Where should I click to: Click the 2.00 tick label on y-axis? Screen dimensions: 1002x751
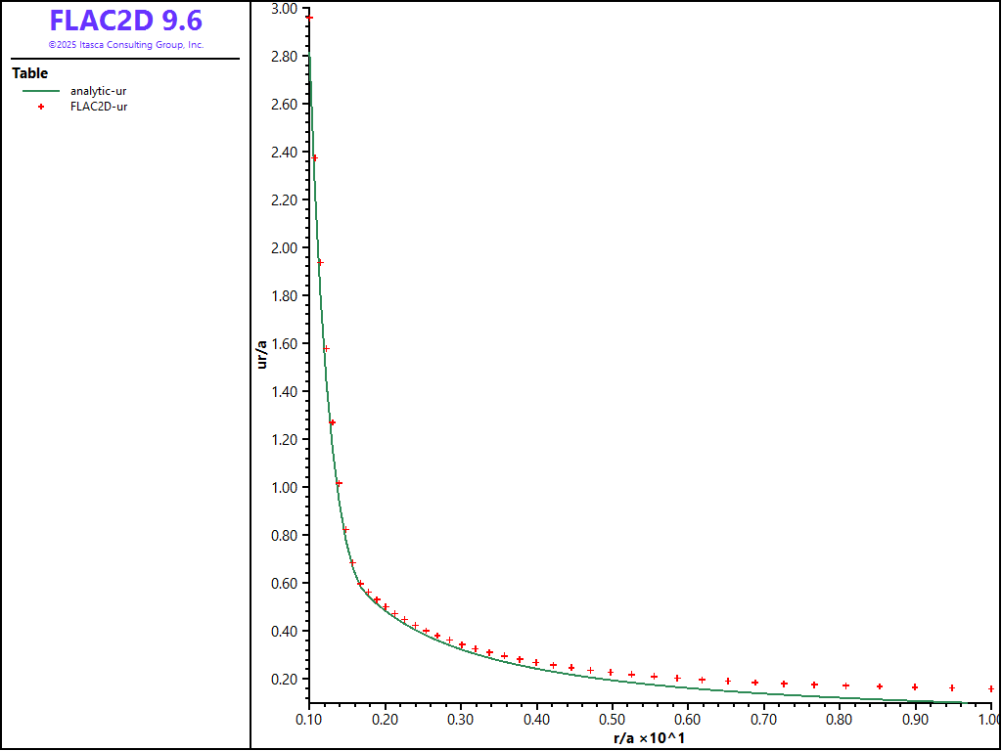click(x=284, y=247)
